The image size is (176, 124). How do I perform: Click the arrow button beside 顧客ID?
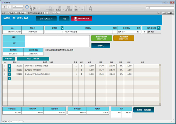coord(62,28)
